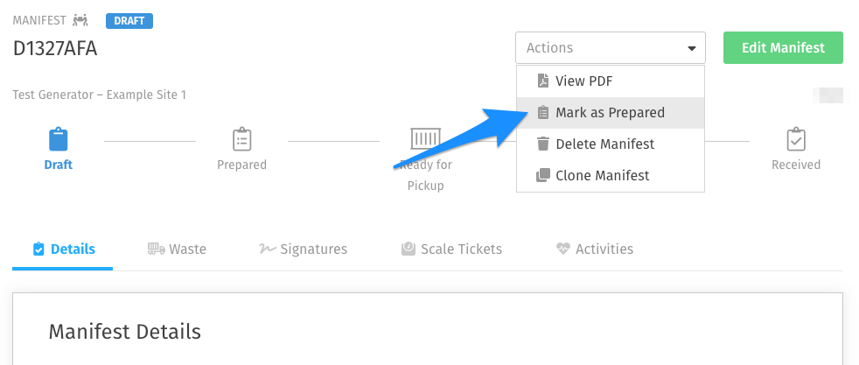
Task: Click the clone copy icon
Action: pos(542,175)
